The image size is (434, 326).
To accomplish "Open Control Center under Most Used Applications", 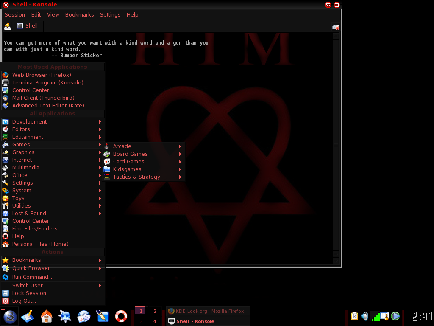I will pos(53,90).
